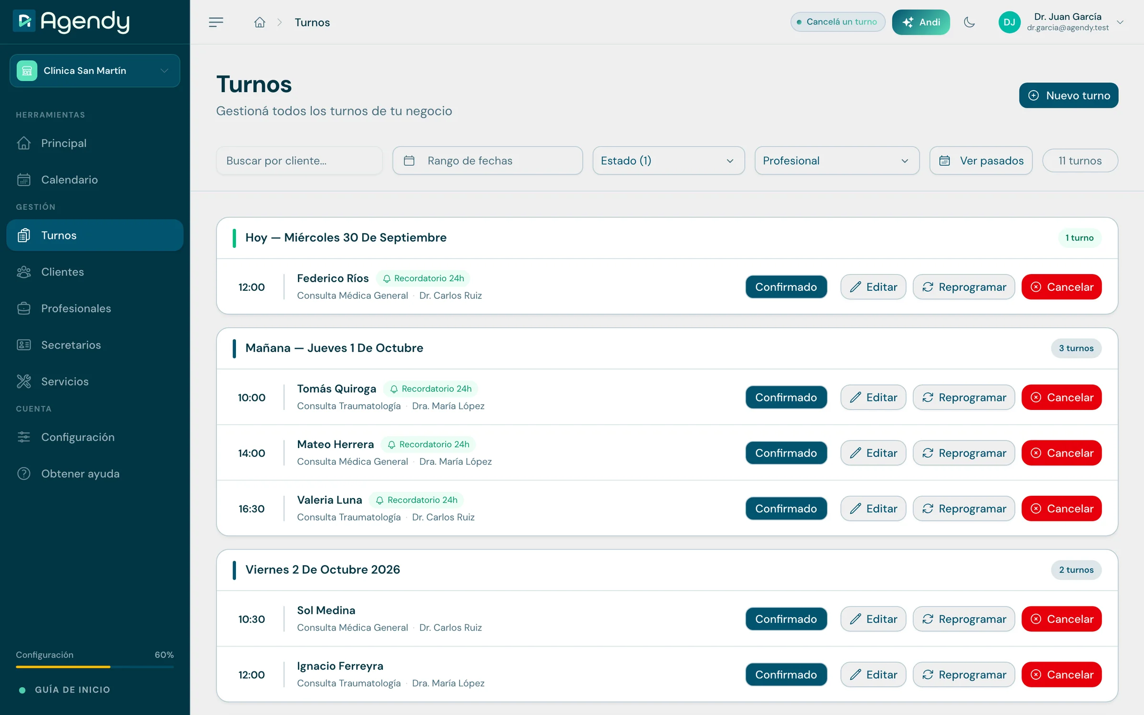Open the Clínica San Martín selector

tap(95, 71)
